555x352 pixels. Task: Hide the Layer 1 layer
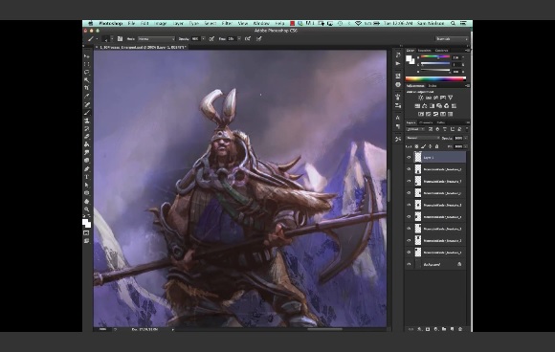click(409, 158)
